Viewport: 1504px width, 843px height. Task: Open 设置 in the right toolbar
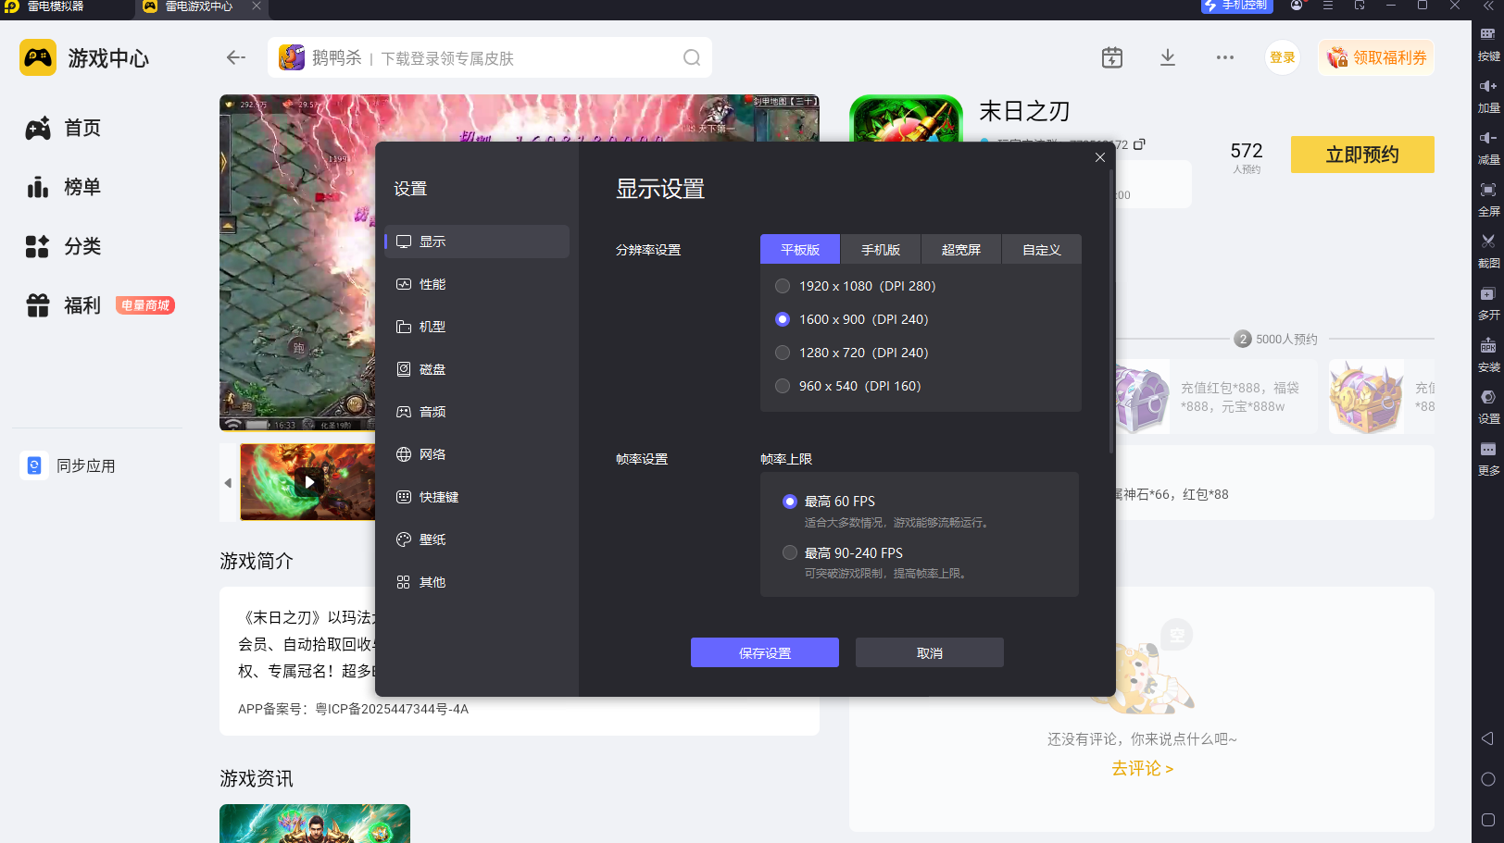point(1488,405)
